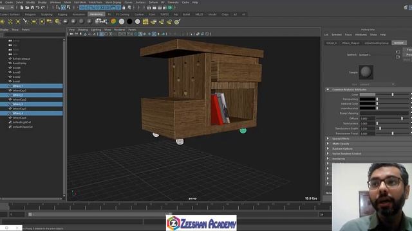Open the viewport Lighting menu

tap(96, 30)
